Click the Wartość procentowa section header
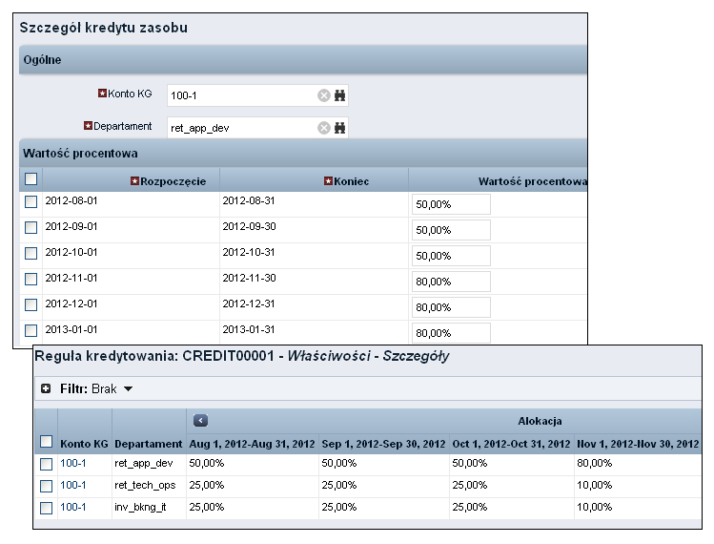This screenshot has width=714, height=544. 303,154
